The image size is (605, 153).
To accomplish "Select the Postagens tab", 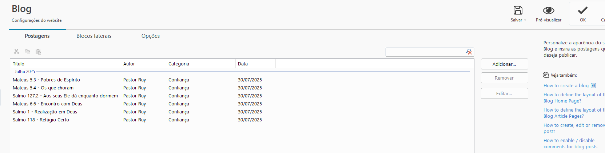I will [x=37, y=36].
